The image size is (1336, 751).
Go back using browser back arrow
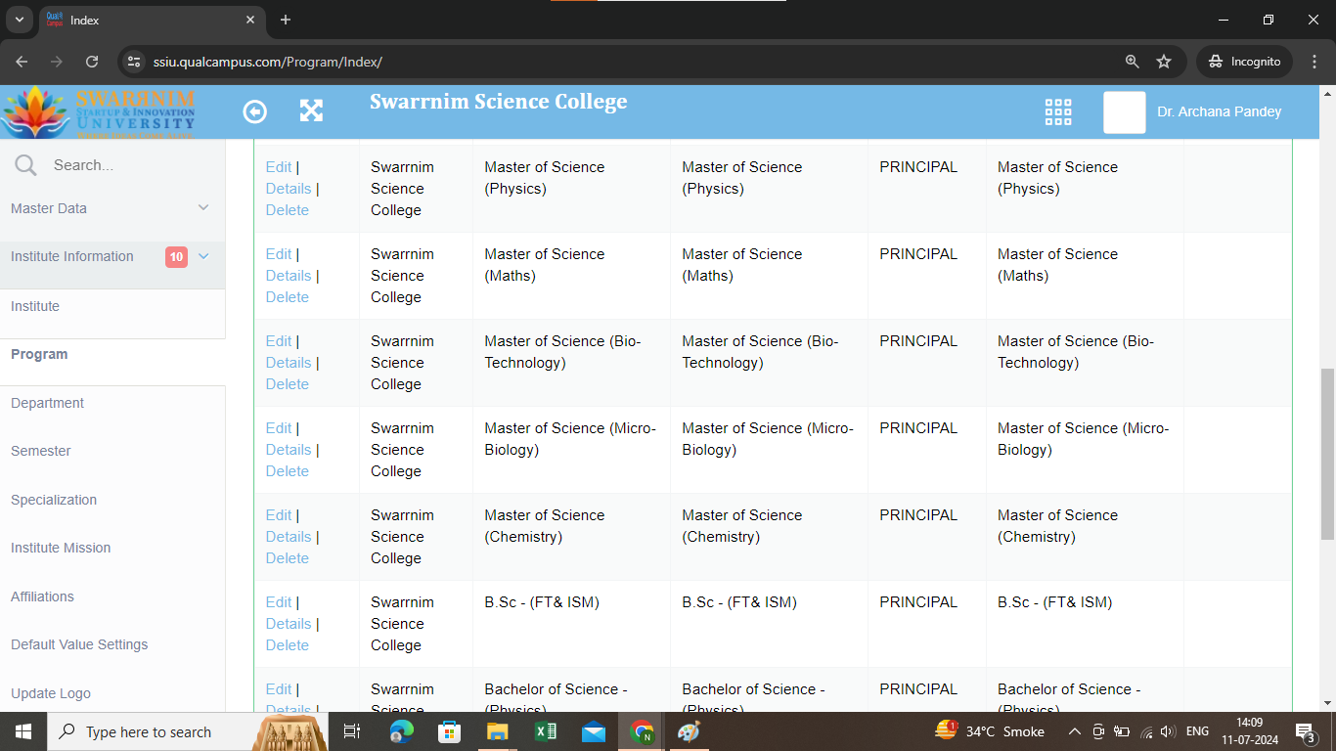[x=22, y=61]
